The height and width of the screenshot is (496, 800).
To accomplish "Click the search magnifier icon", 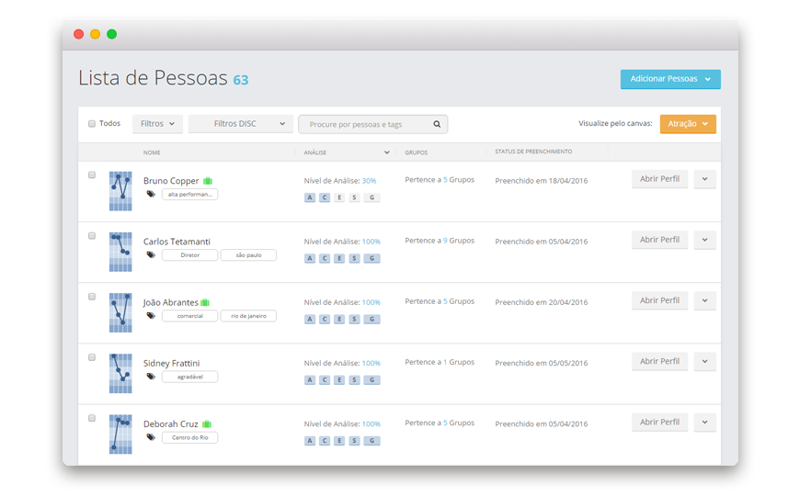I will [437, 124].
